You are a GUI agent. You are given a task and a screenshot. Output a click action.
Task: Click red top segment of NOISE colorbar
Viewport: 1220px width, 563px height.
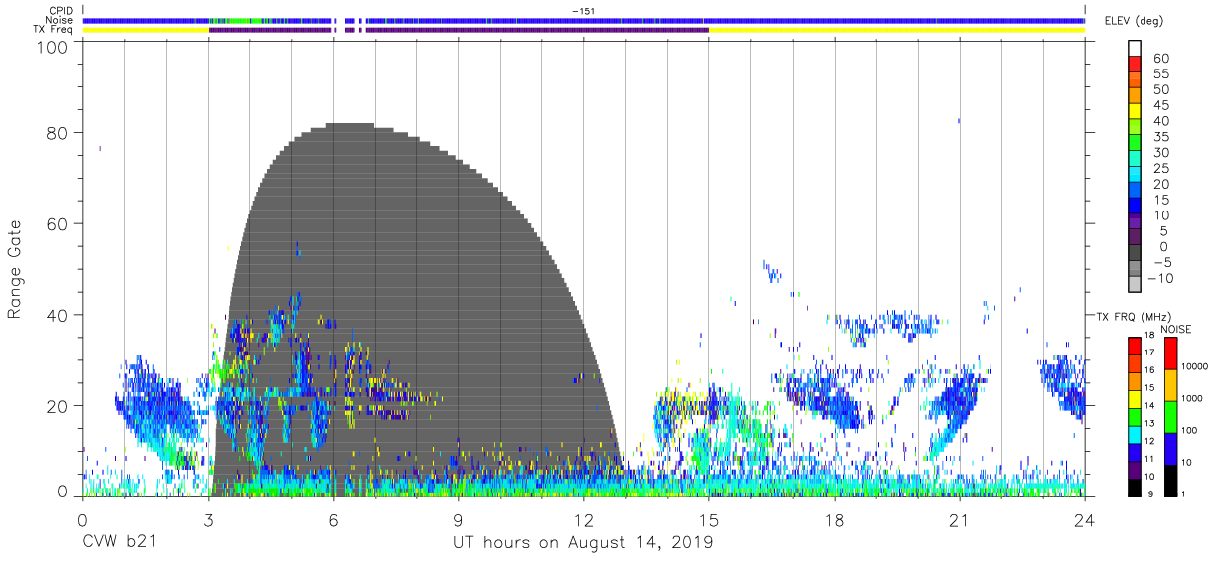1170,352
